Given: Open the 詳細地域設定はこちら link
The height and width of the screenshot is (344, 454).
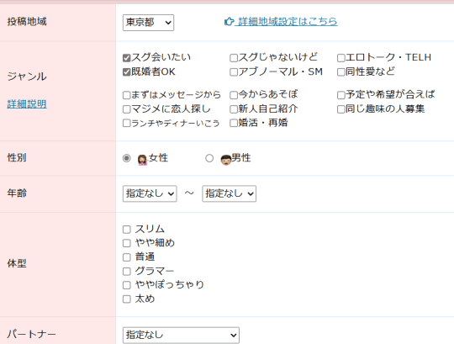Looking at the screenshot, I should 288,21.
